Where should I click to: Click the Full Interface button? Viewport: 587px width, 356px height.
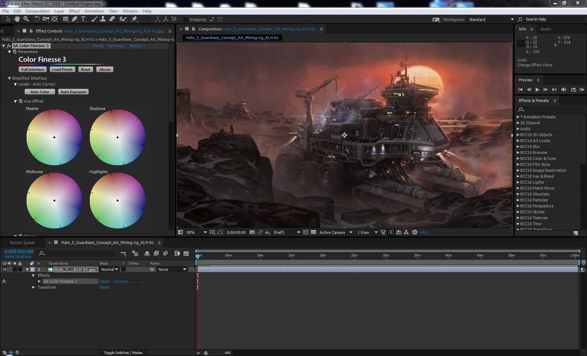coord(33,69)
